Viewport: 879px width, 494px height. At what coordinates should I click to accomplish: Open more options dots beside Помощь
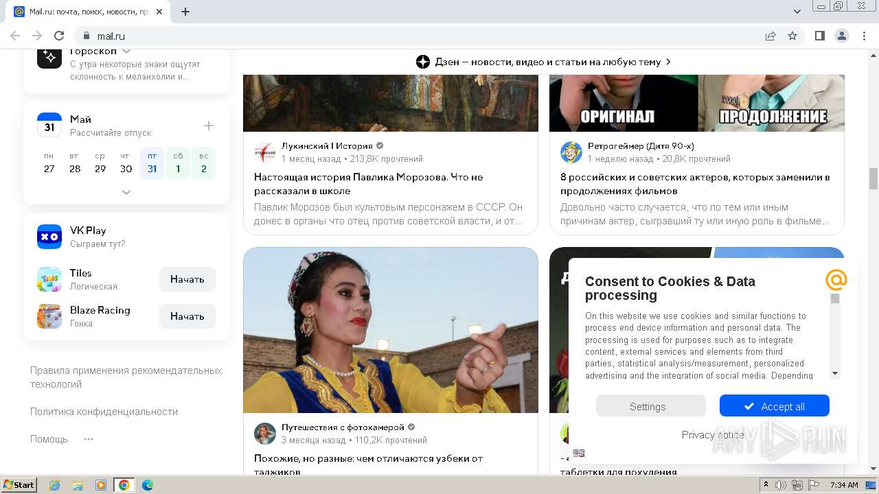88,439
